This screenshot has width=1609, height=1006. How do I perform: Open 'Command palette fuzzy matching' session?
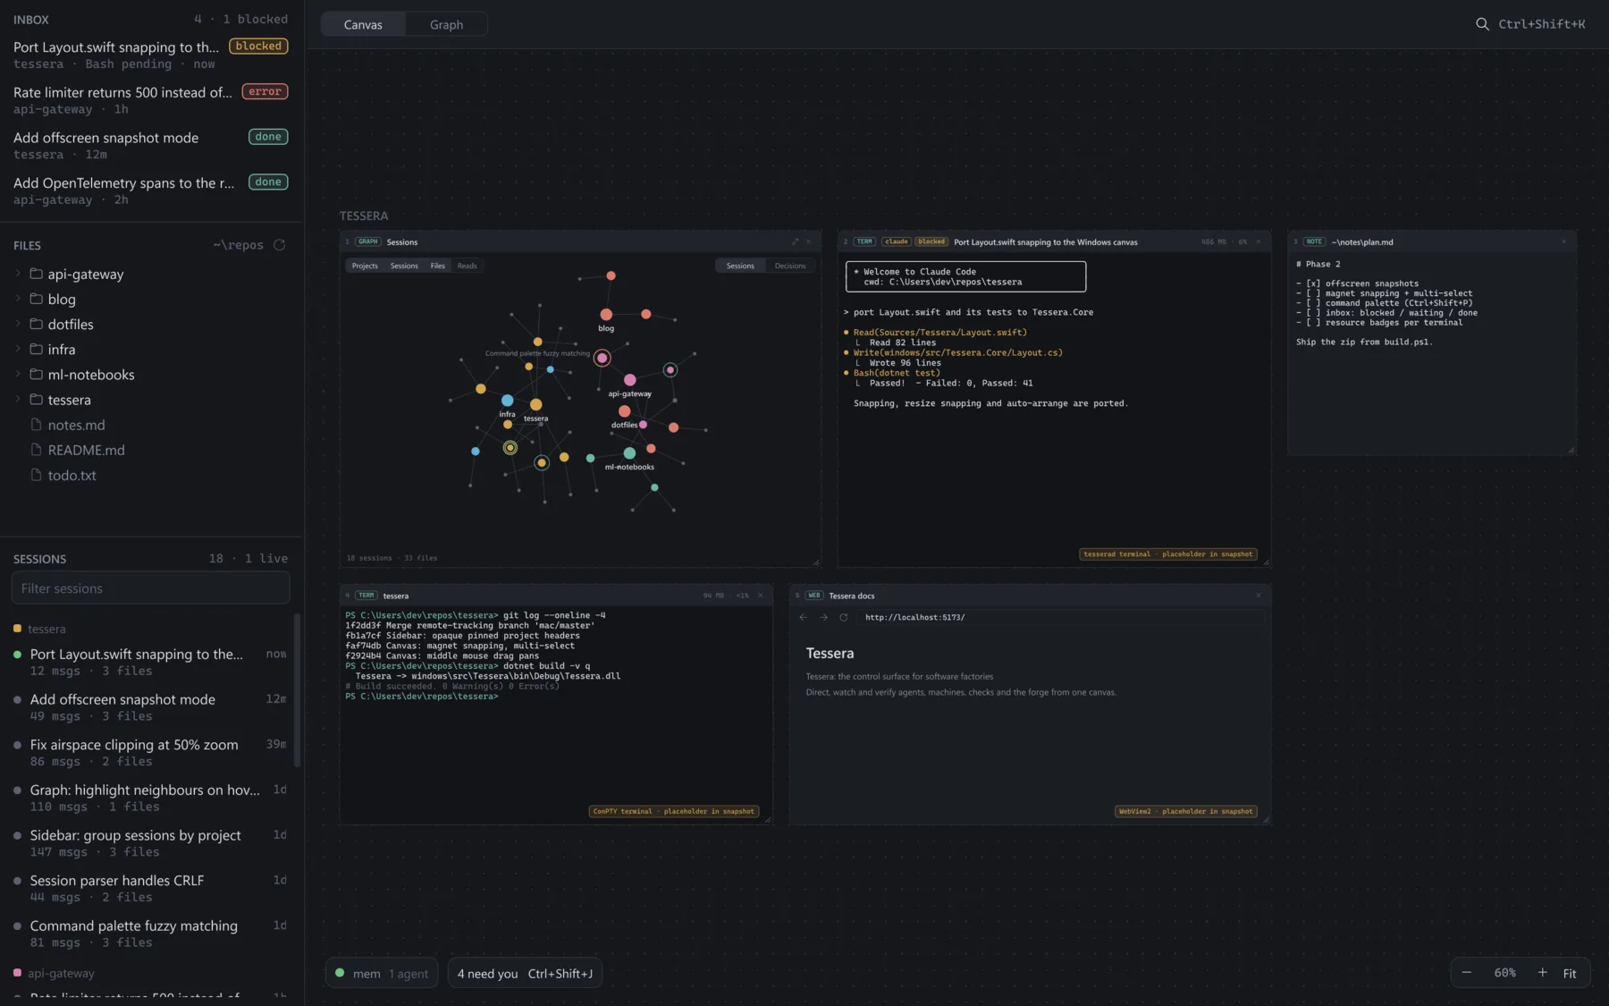coord(148,934)
